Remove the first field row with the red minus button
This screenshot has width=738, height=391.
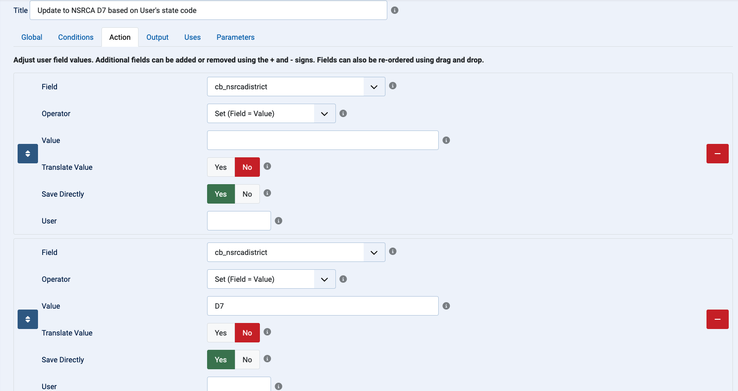717,154
